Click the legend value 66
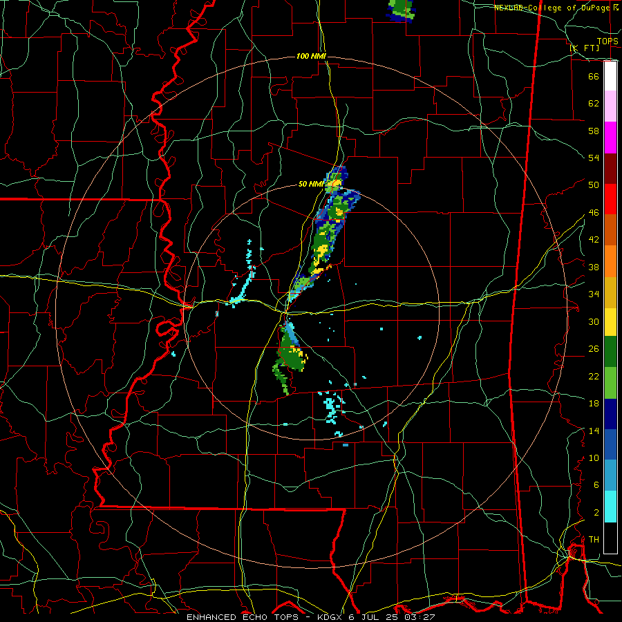The image size is (622, 622). tap(594, 76)
